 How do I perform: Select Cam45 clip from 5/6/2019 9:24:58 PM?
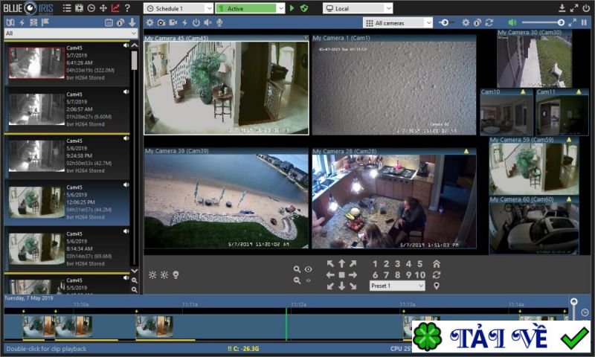[x=67, y=156]
